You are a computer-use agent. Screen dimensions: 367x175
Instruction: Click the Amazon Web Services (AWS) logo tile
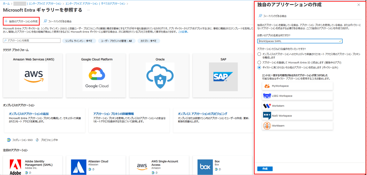click(x=34, y=77)
